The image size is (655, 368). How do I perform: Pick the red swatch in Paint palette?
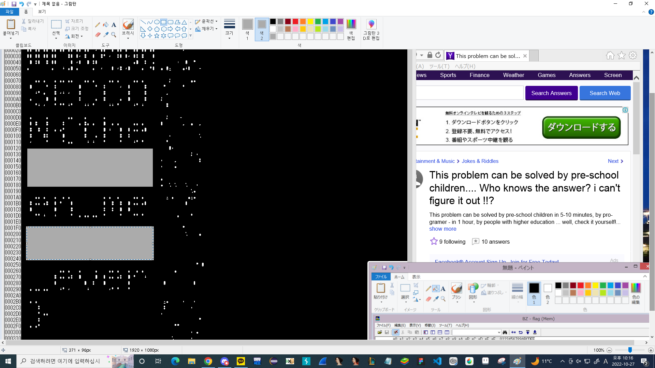(295, 21)
